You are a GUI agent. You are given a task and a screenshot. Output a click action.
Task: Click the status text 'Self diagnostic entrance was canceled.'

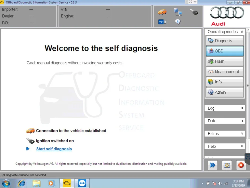click(23, 175)
